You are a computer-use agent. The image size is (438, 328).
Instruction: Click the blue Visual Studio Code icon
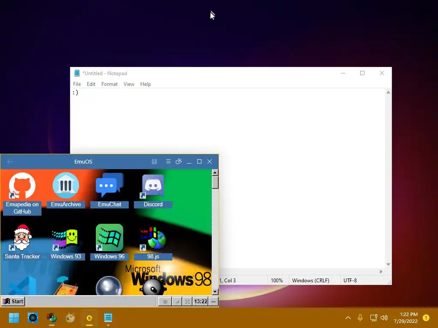(22, 286)
